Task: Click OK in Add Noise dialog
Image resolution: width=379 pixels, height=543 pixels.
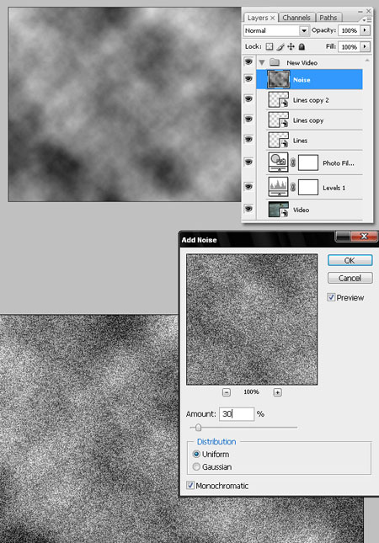Action: [350, 260]
